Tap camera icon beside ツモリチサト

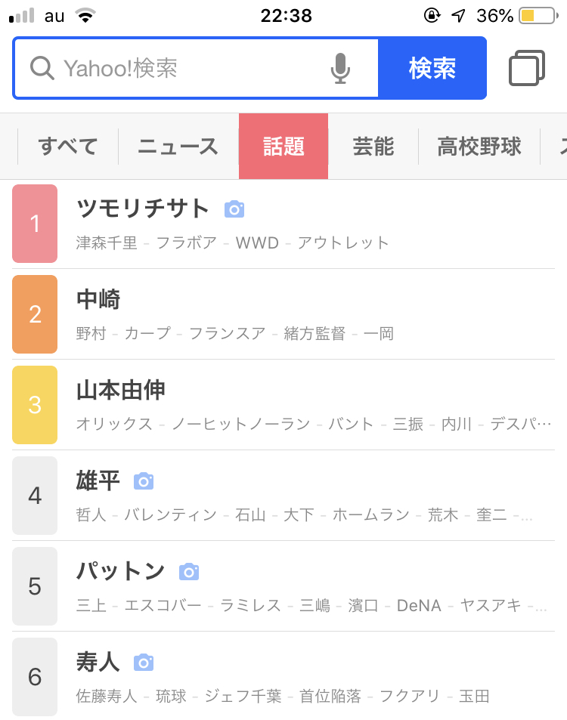pos(234,209)
